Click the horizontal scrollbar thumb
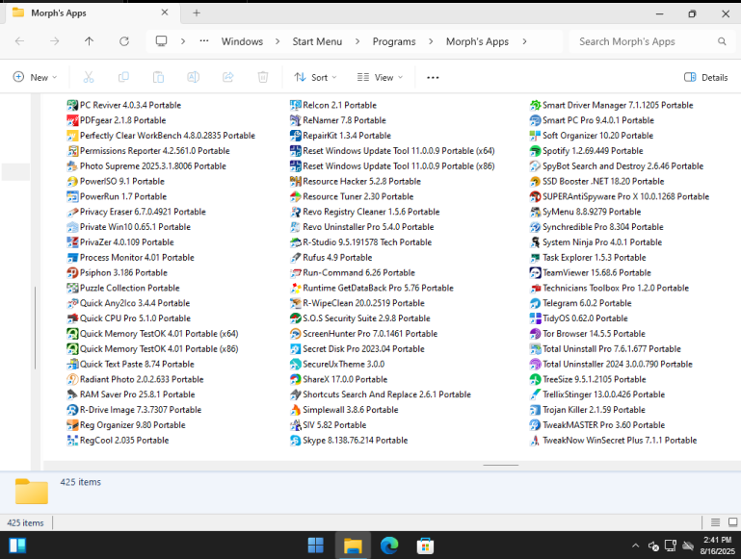 pyautogui.click(x=501, y=465)
